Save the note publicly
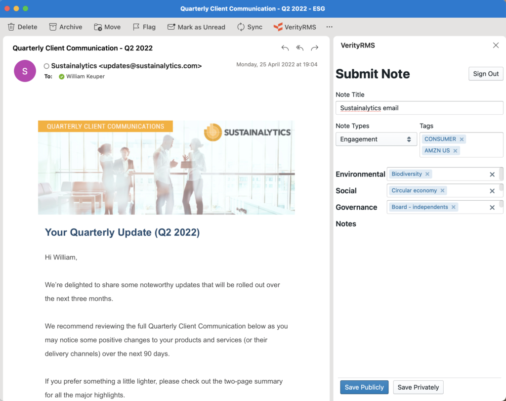 [364, 387]
